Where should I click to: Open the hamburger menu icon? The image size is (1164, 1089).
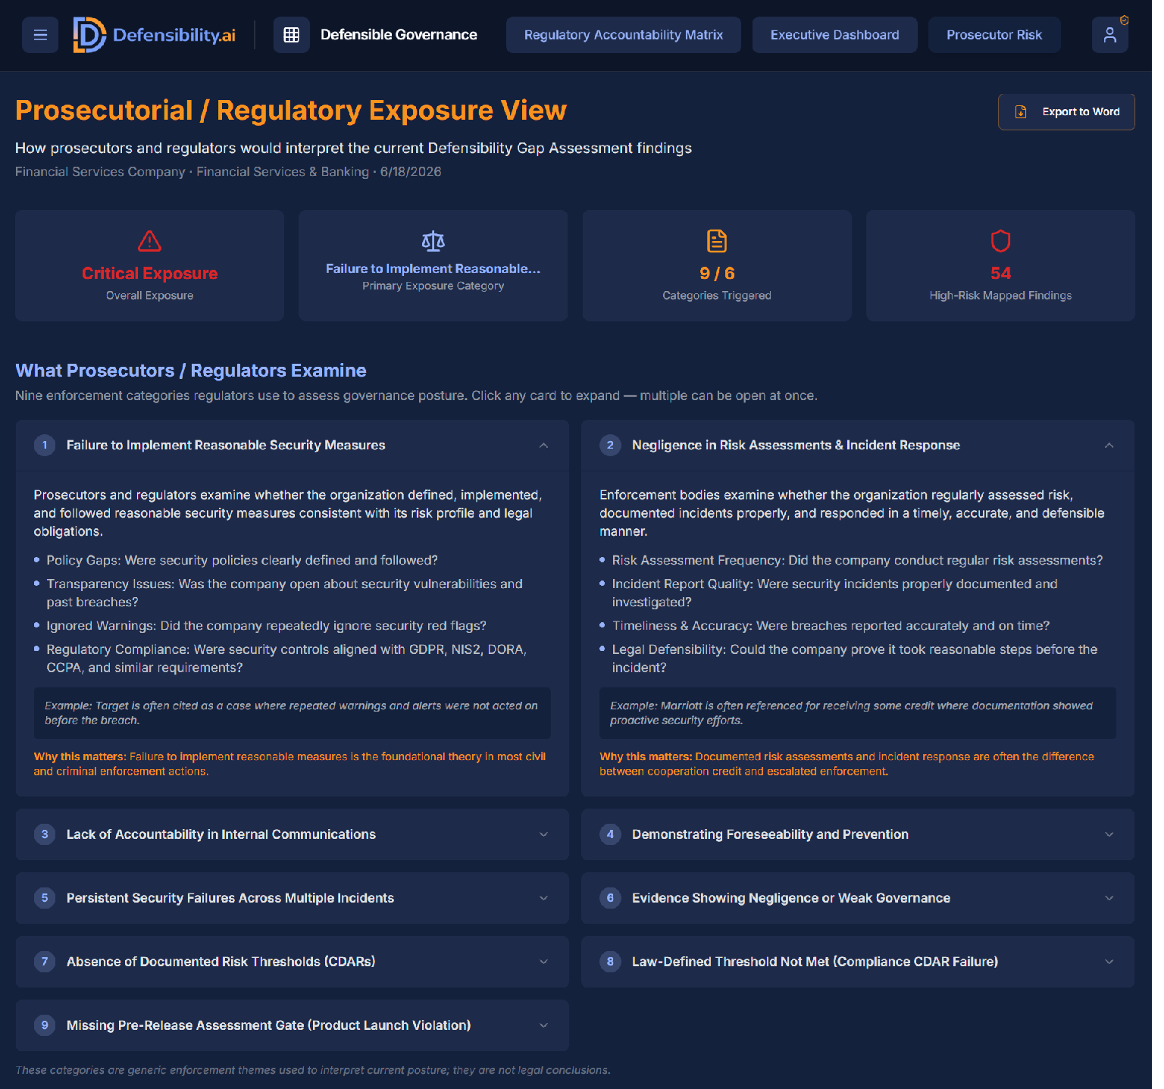pyautogui.click(x=40, y=35)
